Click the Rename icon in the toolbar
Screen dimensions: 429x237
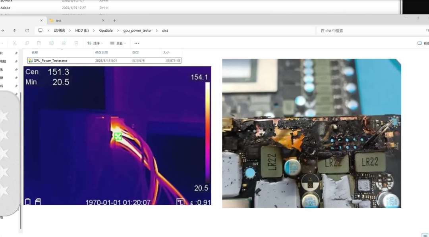pyautogui.click(x=51, y=43)
